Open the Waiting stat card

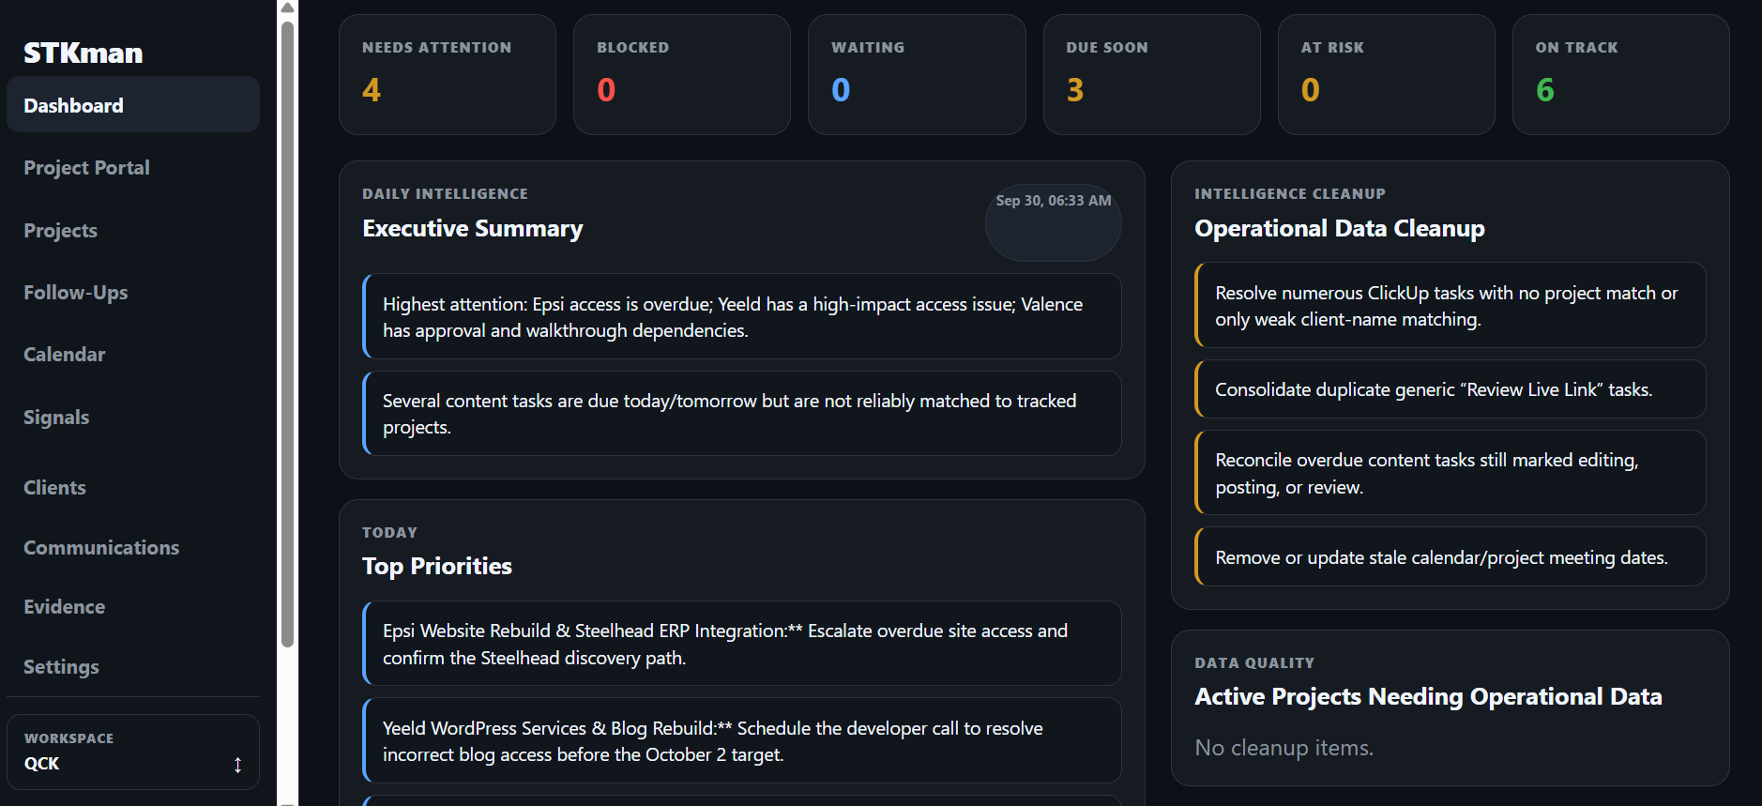coord(917,74)
